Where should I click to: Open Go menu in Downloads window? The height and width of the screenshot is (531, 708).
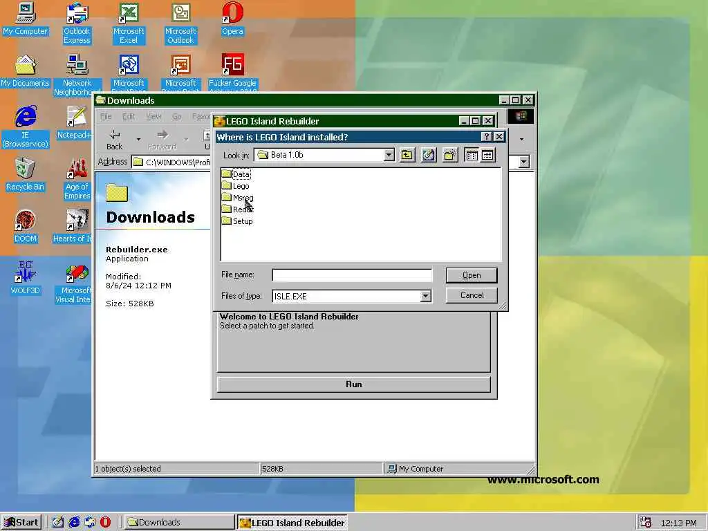[x=176, y=116]
